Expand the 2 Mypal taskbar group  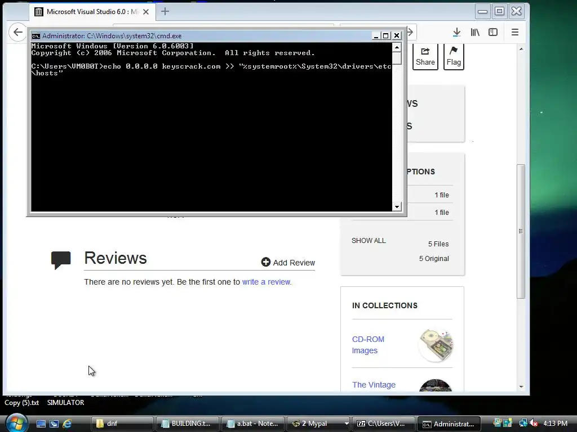click(x=347, y=424)
